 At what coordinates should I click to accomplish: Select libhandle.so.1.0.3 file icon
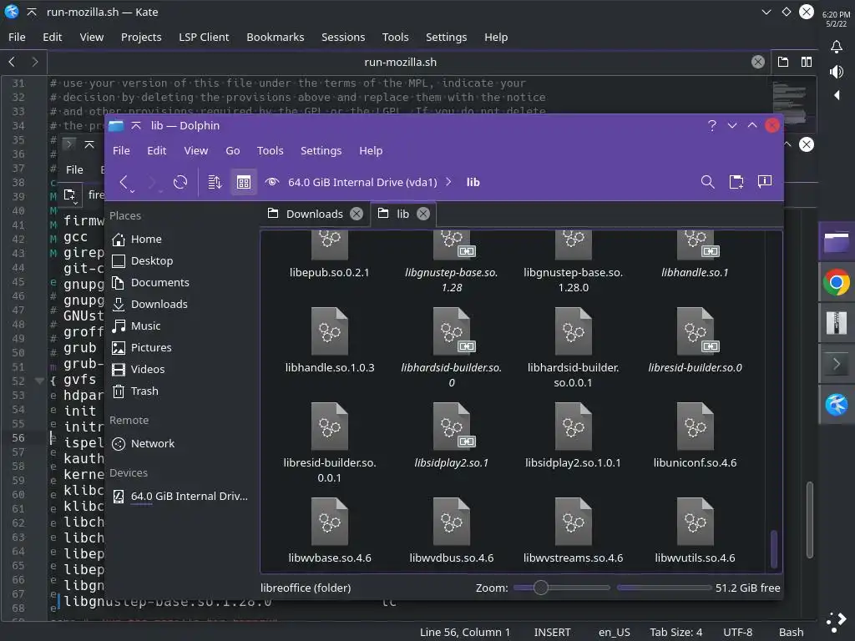click(x=329, y=331)
